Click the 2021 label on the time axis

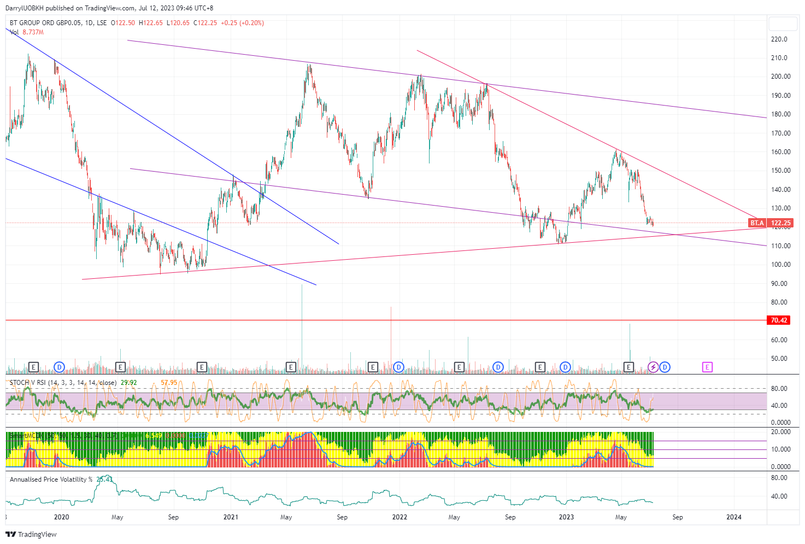click(231, 517)
